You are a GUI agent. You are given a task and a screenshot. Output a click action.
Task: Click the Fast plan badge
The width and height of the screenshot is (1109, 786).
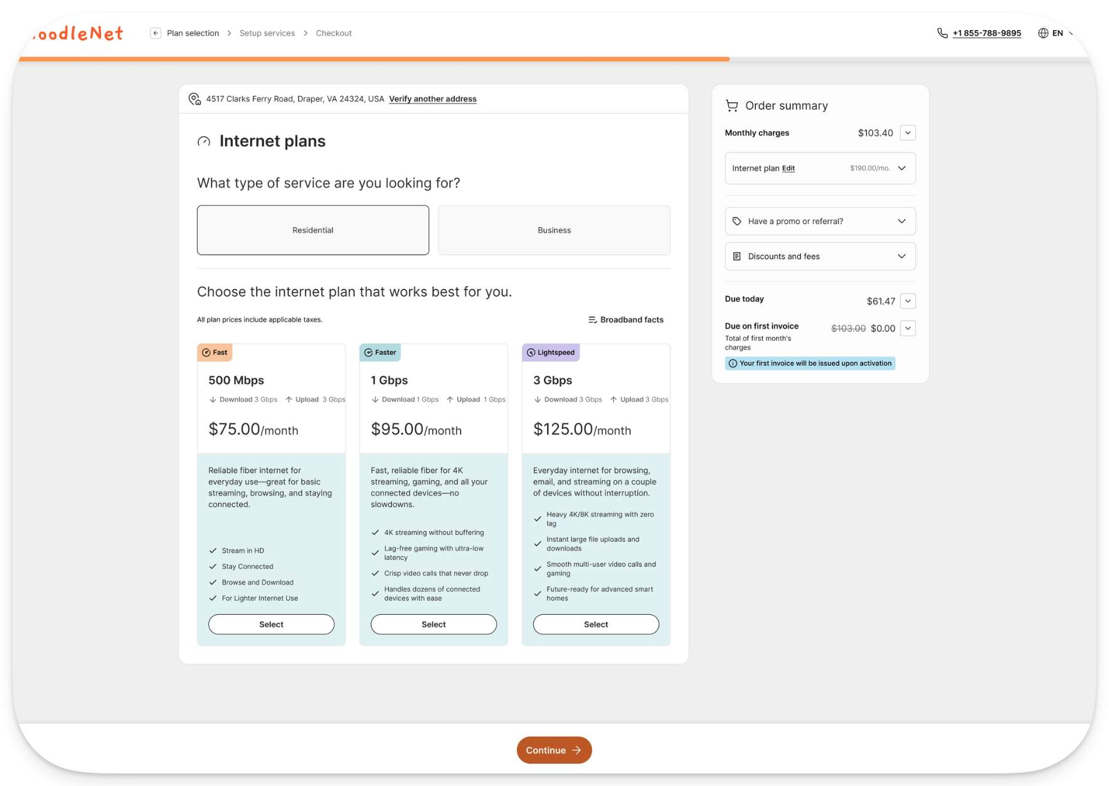pyautogui.click(x=215, y=353)
